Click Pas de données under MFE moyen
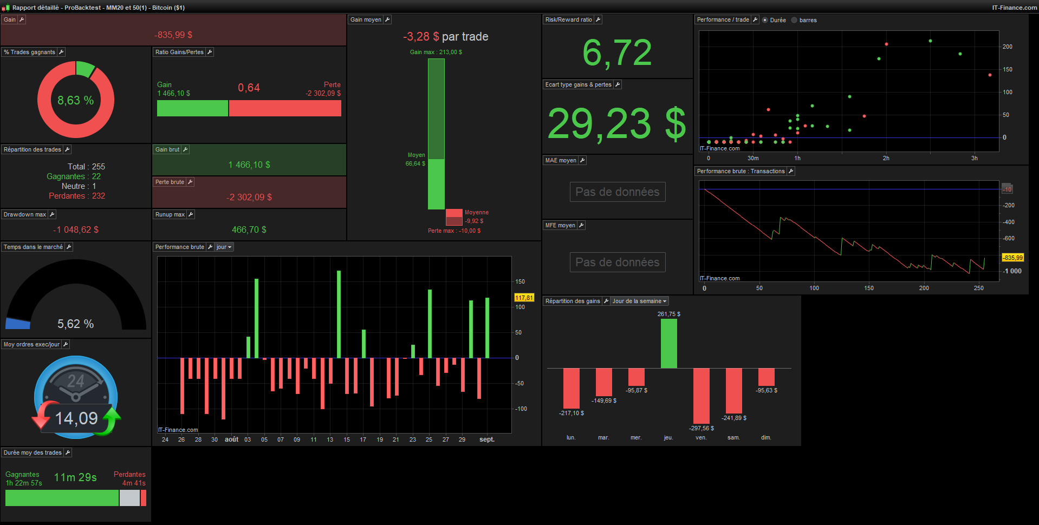Viewport: 1039px width, 525px height. 618,262
